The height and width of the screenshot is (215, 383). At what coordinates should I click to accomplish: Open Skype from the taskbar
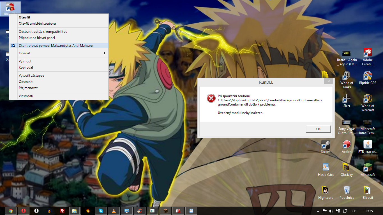[101, 211]
